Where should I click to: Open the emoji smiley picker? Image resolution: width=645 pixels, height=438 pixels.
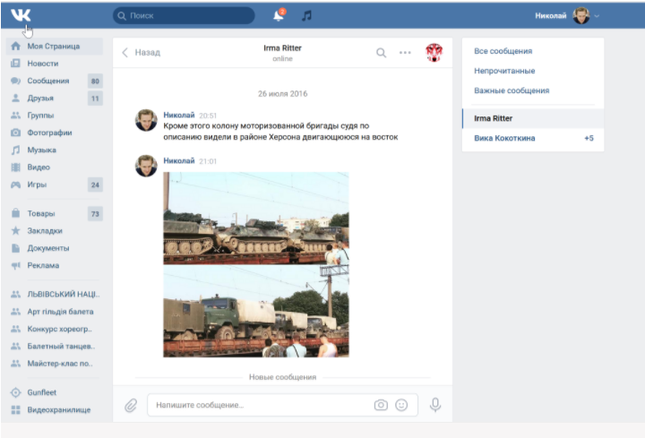401,405
